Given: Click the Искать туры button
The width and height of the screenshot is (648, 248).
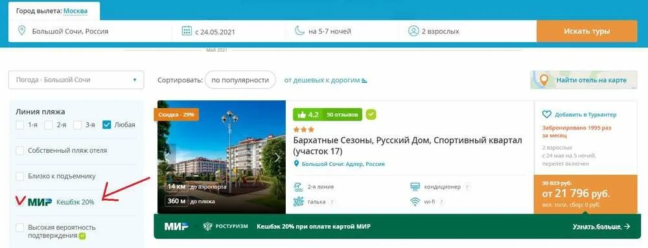Looking at the screenshot, I should (587, 31).
